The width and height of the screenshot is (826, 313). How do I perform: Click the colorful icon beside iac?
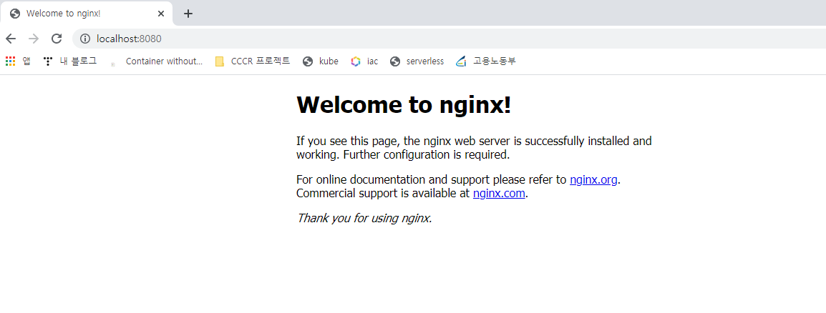click(356, 61)
